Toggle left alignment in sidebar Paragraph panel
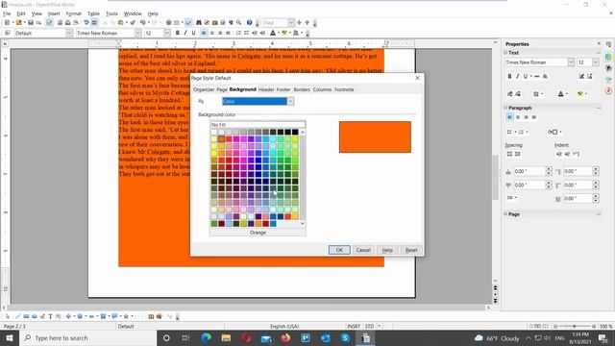 pos(509,117)
